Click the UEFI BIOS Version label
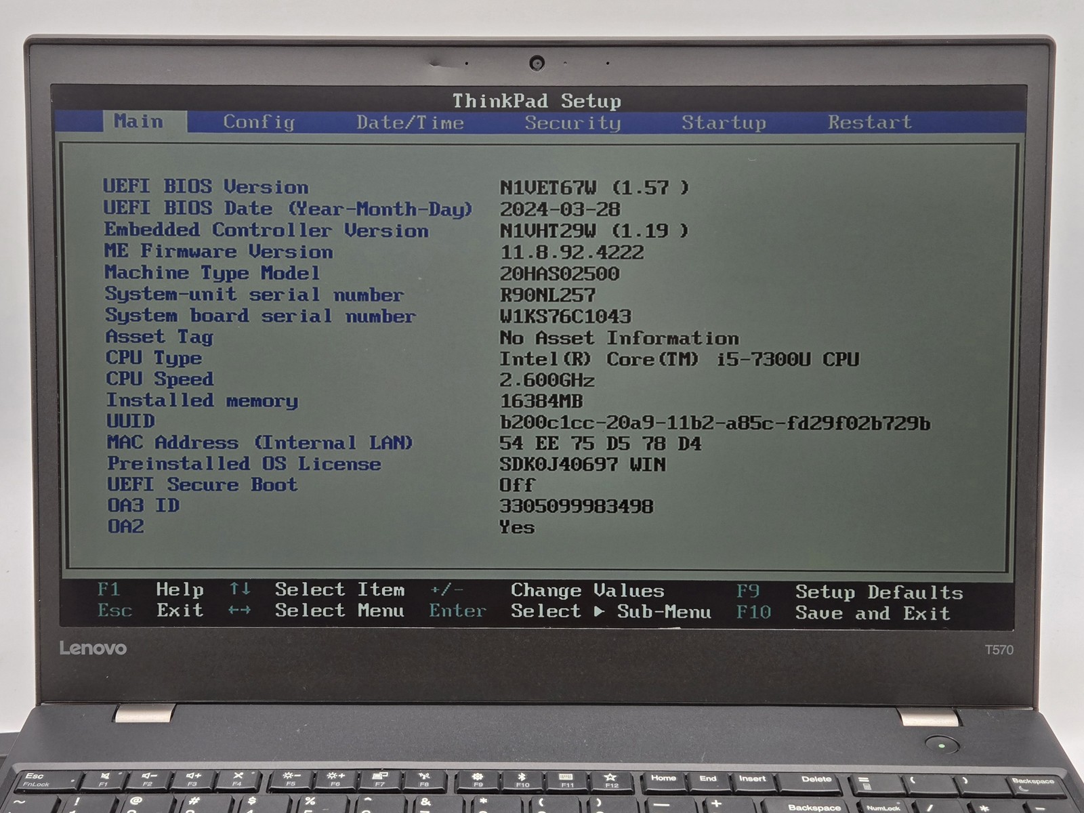Image resolution: width=1084 pixels, height=813 pixels. (x=206, y=186)
